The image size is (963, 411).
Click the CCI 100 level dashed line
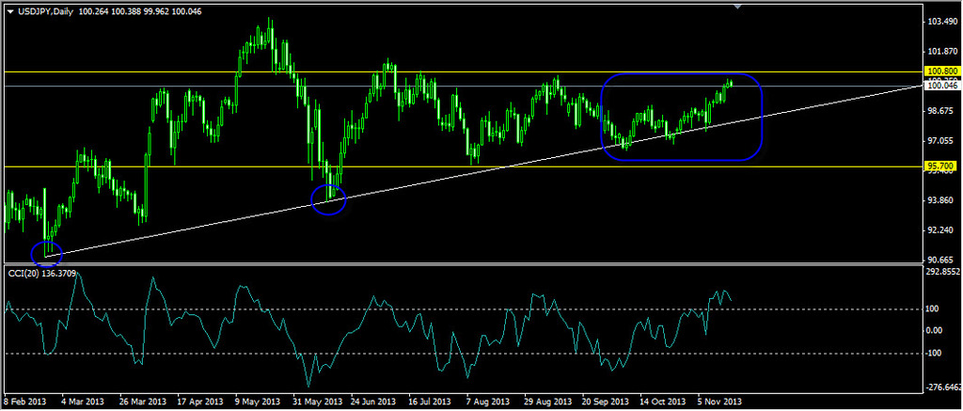[x=470, y=308]
